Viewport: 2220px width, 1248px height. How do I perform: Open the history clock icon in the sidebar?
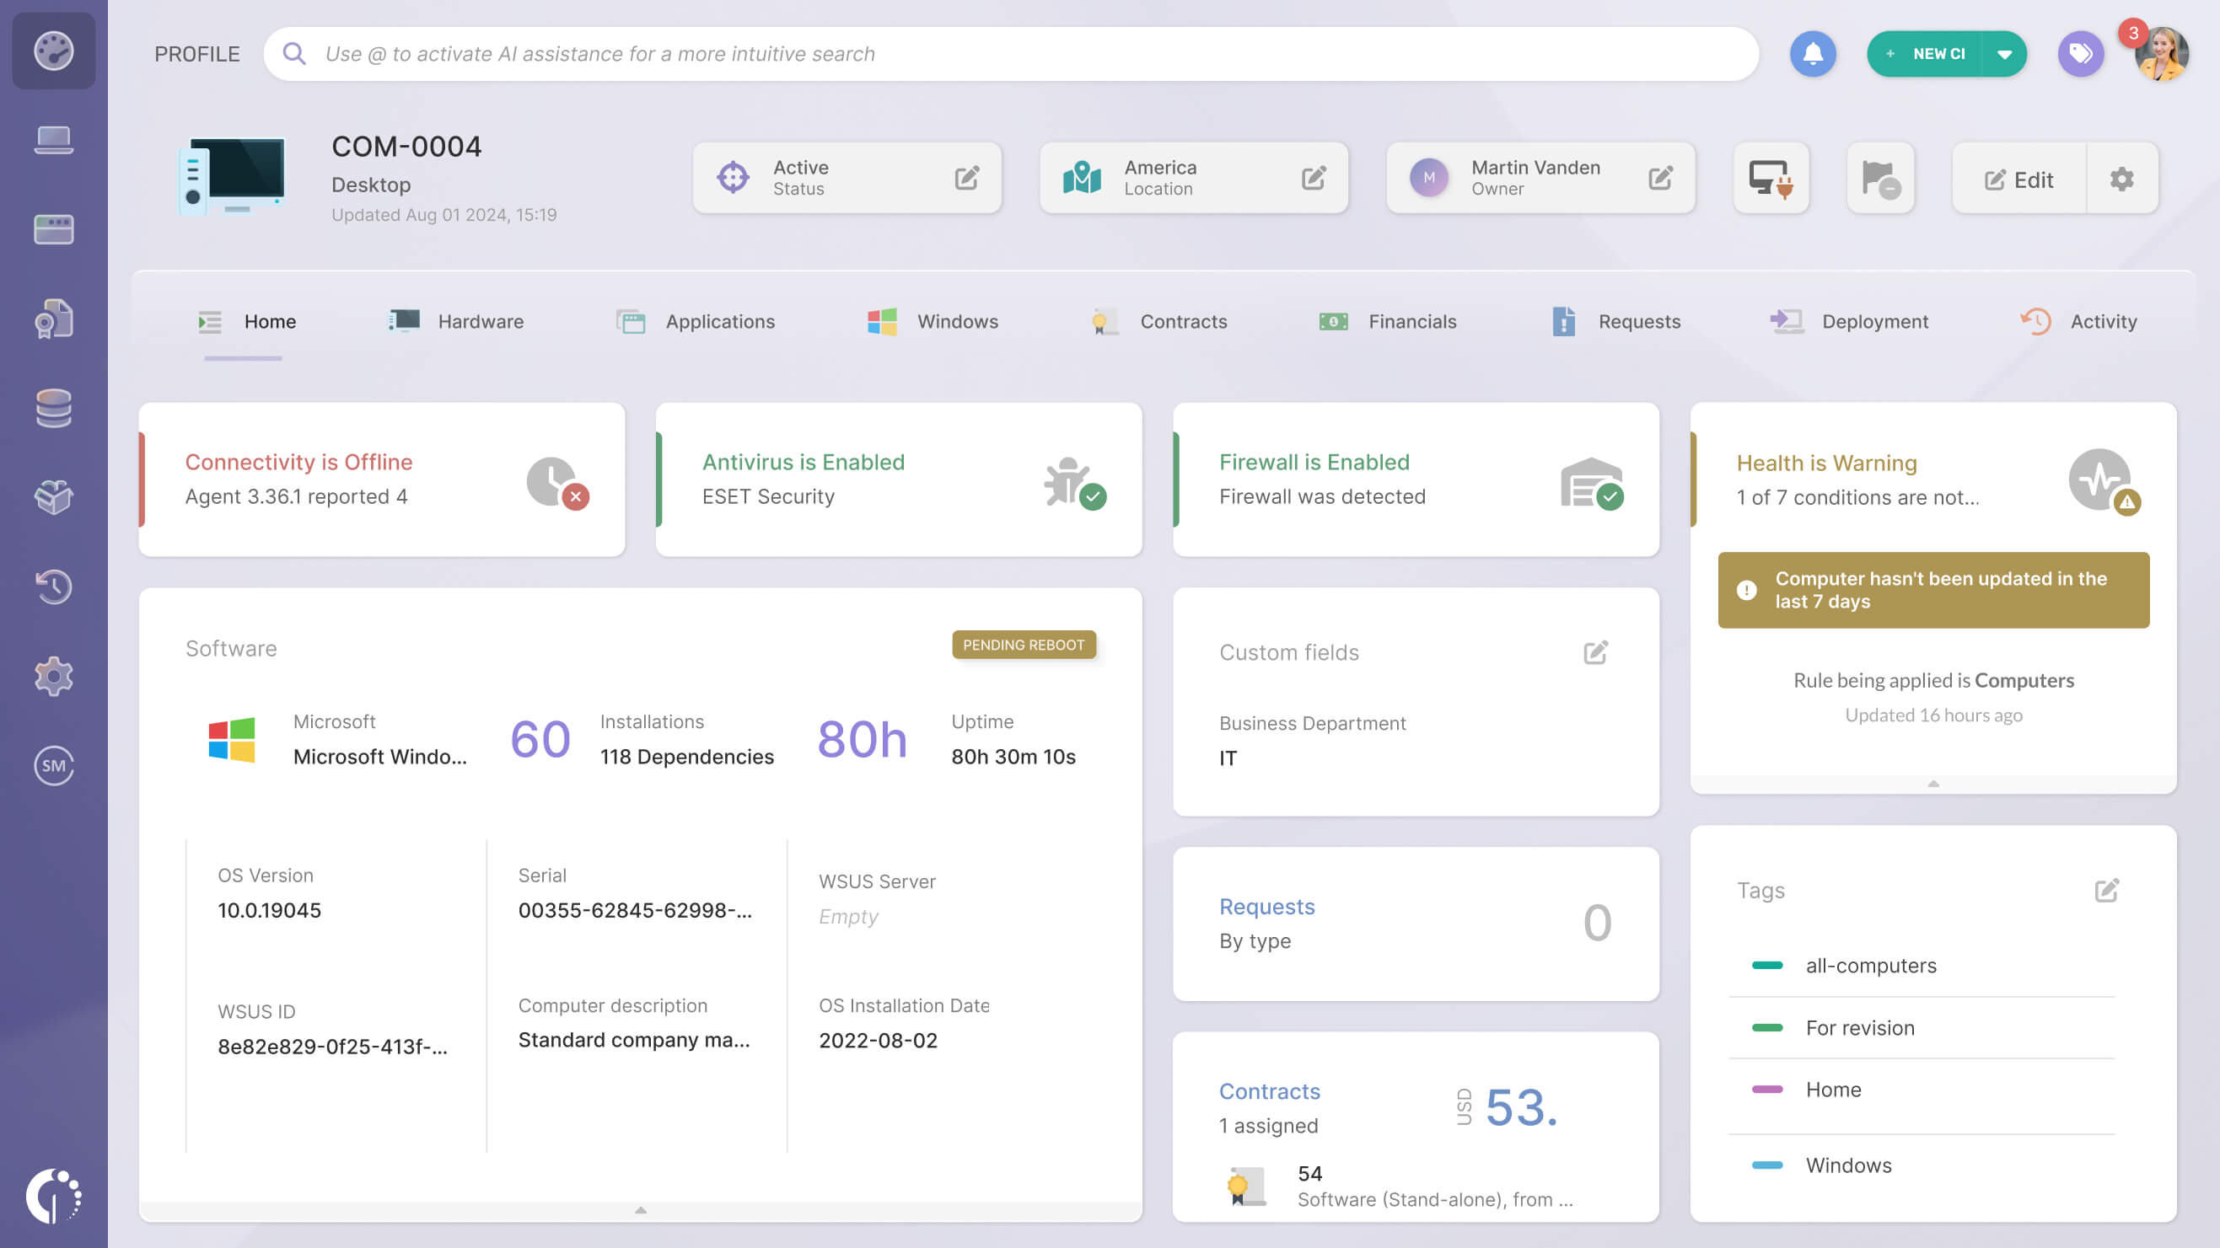point(54,587)
